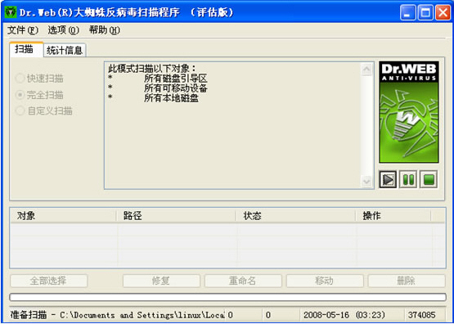This screenshot has width=454, height=324.
Task: Sort by the 状态 column header
Action: 295,216
